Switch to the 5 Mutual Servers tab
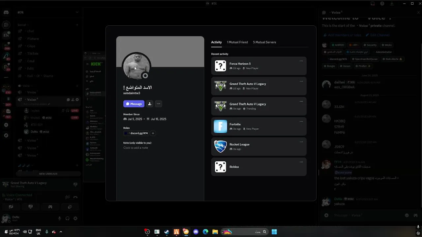The height and width of the screenshot is (237, 422). 264,42
